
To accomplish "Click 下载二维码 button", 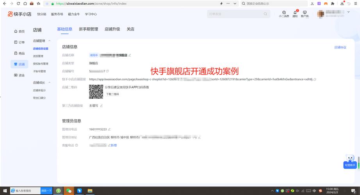I will pos(112,94).
